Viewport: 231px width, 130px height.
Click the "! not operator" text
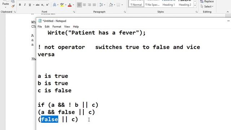click(61, 47)
